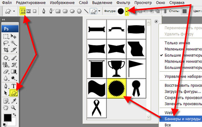Pick the Magic Wand tool

point(14,43)
